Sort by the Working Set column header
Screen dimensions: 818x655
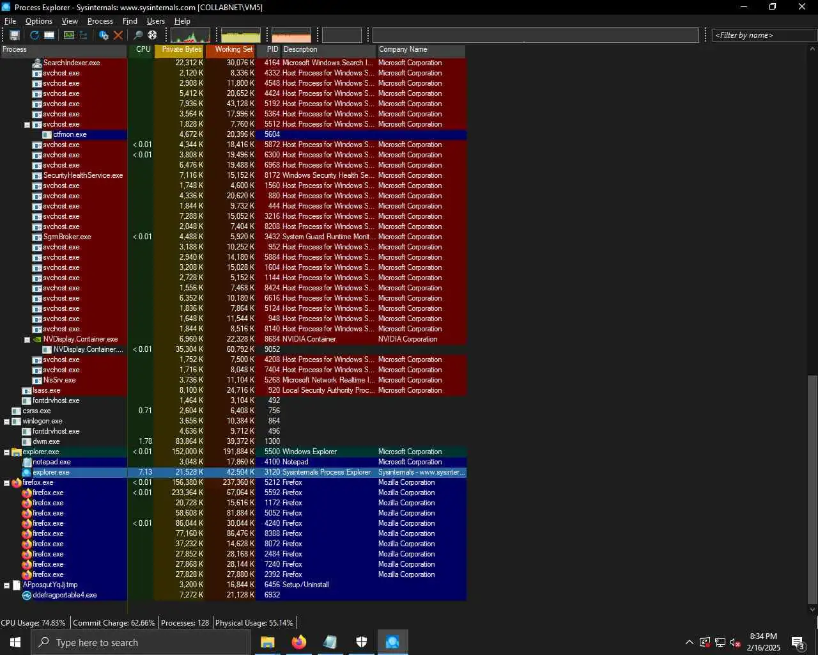click(231, 50)
